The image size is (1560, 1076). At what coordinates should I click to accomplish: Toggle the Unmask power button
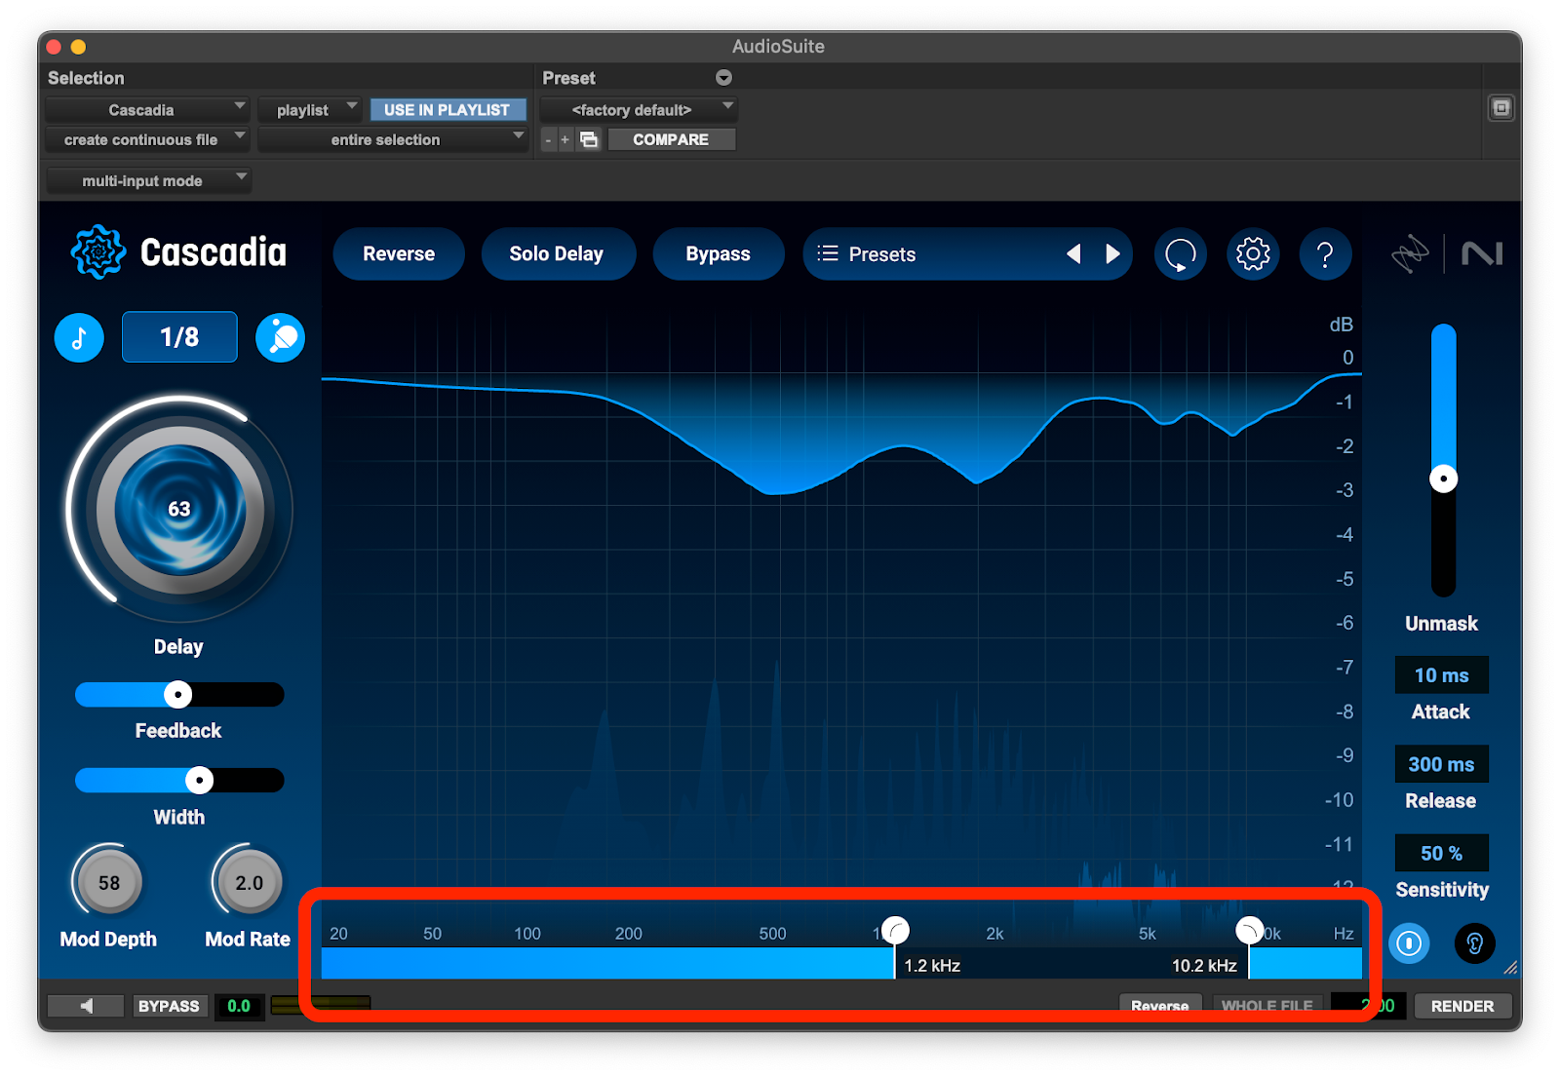pos(1409,943)
